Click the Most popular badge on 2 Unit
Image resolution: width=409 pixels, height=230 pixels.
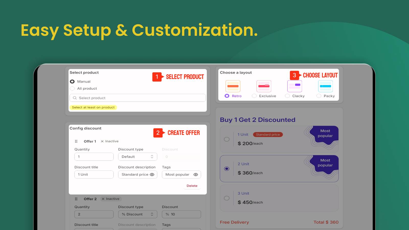(x=325, y=163)
